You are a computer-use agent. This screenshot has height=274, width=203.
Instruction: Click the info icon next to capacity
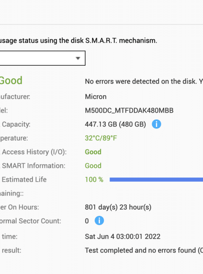(x=156, y=124)
